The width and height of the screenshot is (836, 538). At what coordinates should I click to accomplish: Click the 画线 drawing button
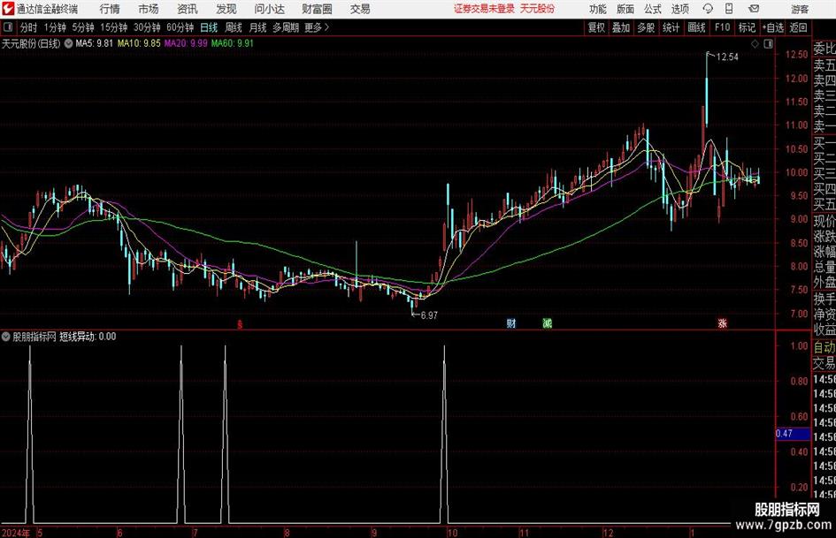point(696,27)
